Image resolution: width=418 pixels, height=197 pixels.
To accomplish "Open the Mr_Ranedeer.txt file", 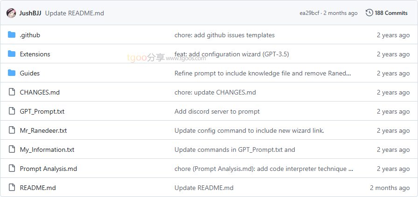I will click(43, 130).
